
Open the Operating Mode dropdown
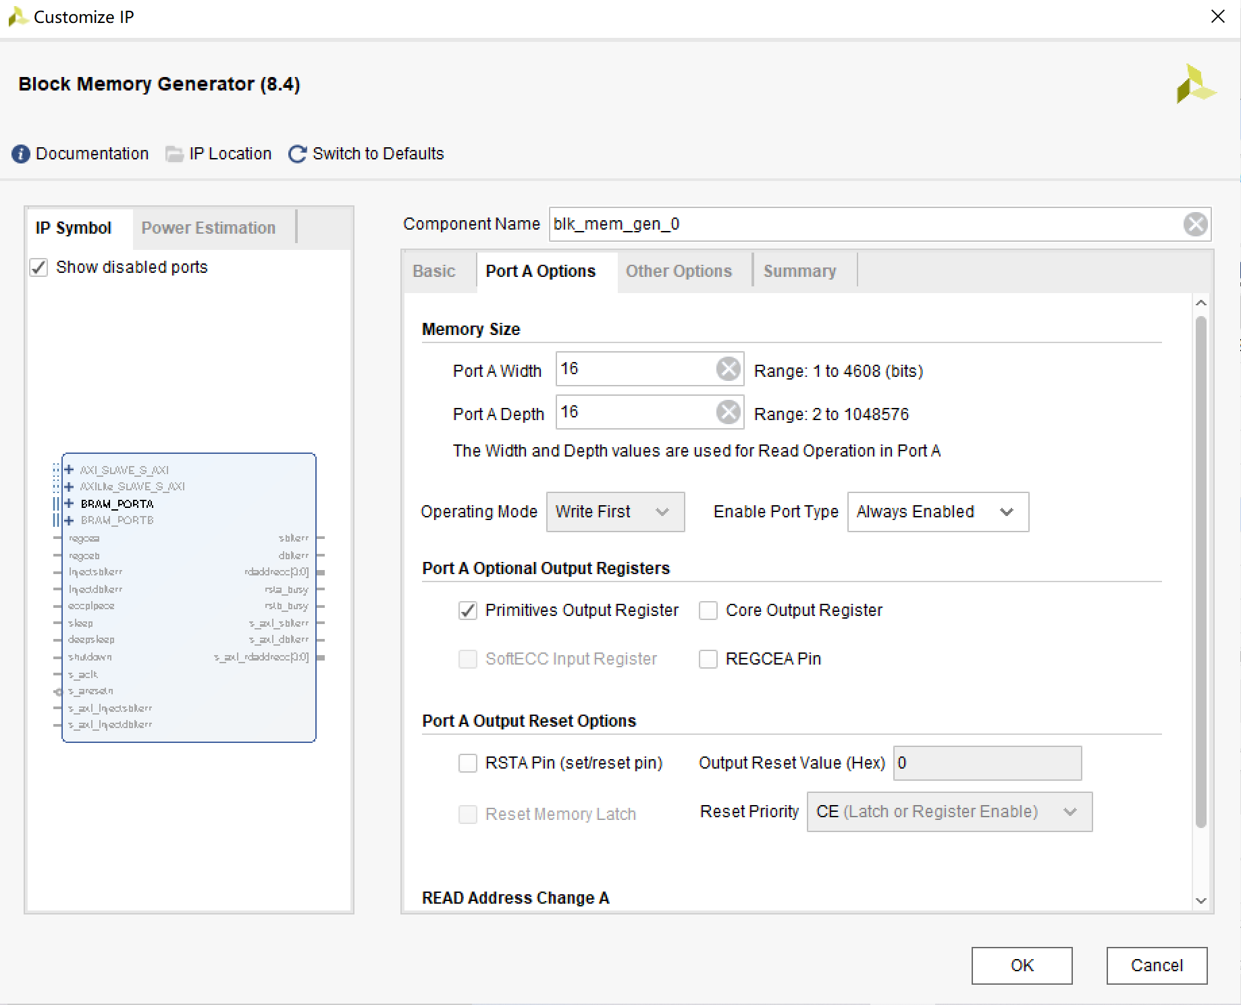pos(615,512)
